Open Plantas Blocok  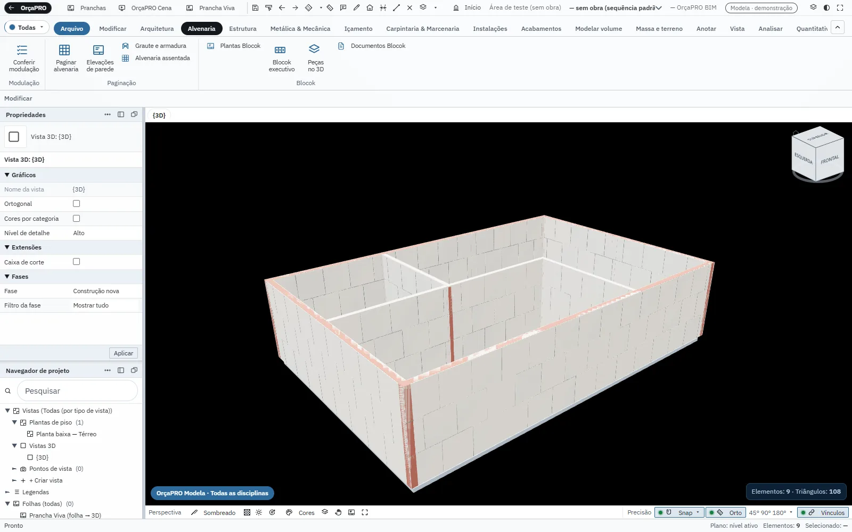click(x=234, y=46)
